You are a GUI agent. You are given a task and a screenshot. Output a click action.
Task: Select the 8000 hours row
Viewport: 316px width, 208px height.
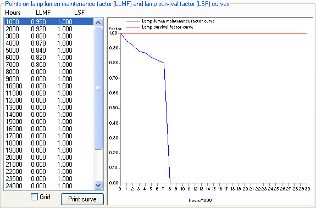(49, 72)
